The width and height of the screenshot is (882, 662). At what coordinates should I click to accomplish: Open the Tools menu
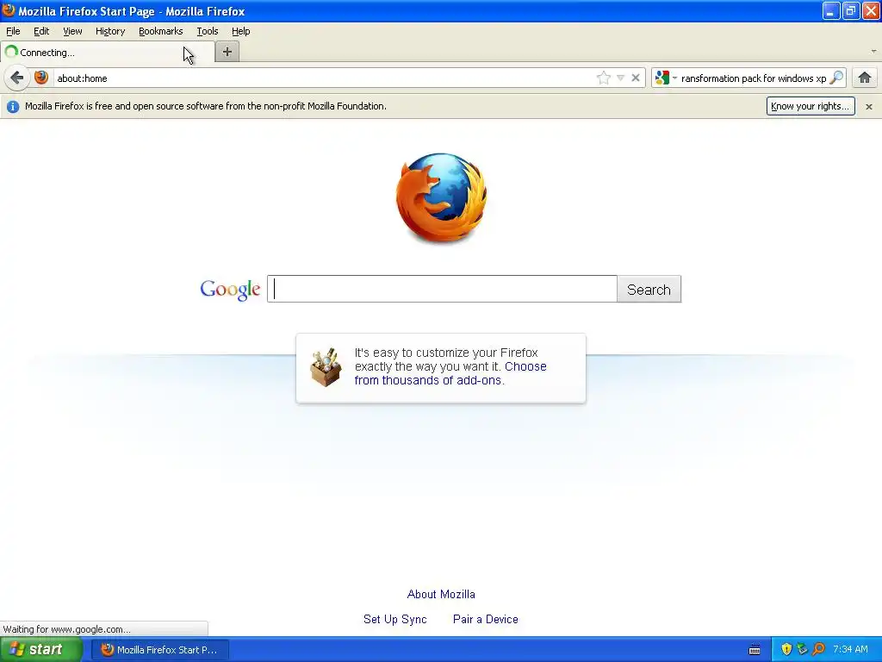pos(207,31)
